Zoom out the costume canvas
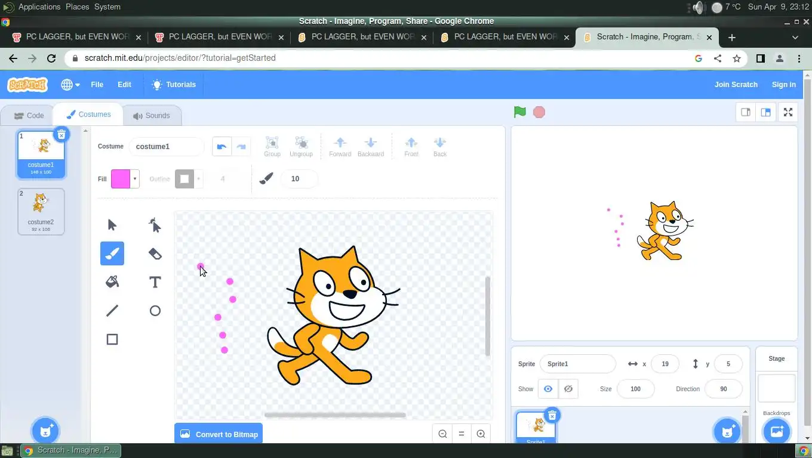The height and width of the screenshot is (458, 812). (x=442, y=434)
